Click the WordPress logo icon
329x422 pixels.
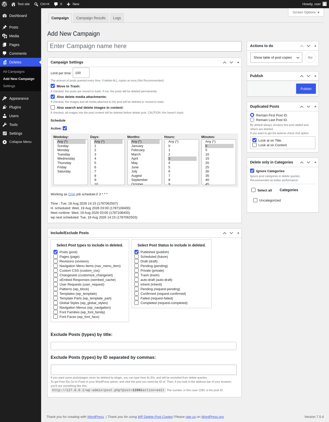(4, 4)
